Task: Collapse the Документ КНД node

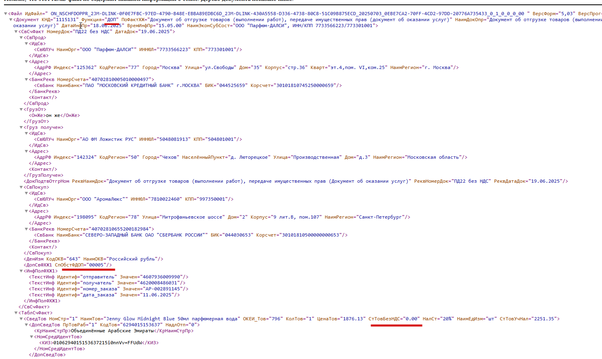Action: (x=11, y=20)
